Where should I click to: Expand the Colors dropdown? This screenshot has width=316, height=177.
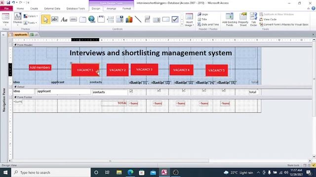pos(31,16)
